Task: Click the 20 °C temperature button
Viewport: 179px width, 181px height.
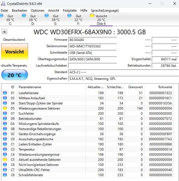Action: [15, 75]
